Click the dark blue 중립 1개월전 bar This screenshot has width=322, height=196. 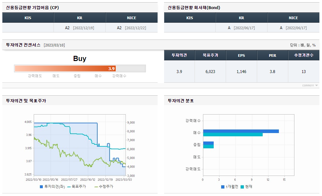(x=209, y=143)
